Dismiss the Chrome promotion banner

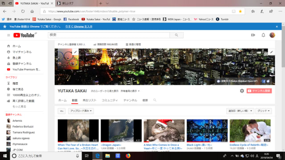point(277,27)
